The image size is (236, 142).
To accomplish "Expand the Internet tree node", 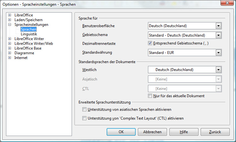I will click(10, 58).
